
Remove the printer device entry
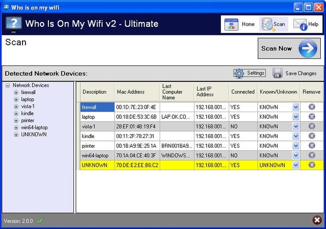(312, 146)
